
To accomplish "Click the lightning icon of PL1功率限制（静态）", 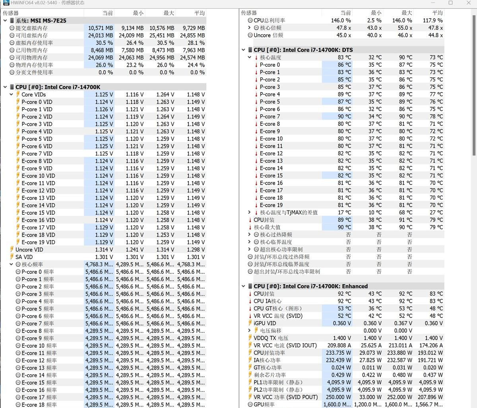I will (250, 383).
